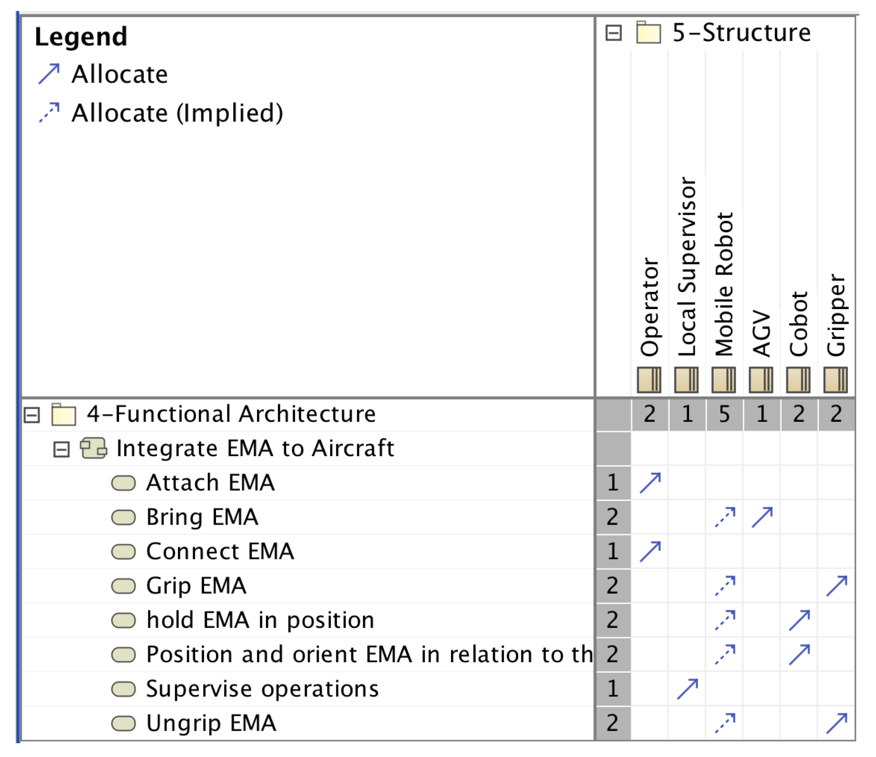
Task: Click the Local Supervisor block icon
Action: 686,380
